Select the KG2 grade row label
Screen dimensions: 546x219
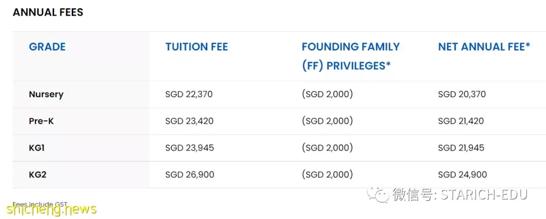(x=37, y=174)
